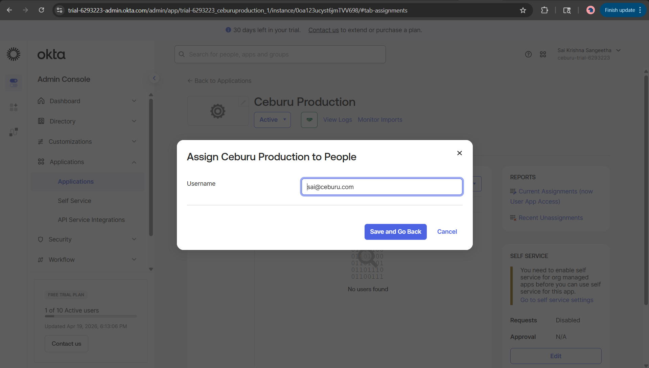Open API Service Integrations item
The image size is (649, 368).
pyautogui.click(x=91, y=220)
